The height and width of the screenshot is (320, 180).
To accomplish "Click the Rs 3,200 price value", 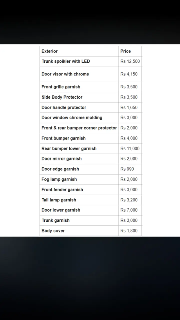I will pyautogui.click(x=129, y=200).
